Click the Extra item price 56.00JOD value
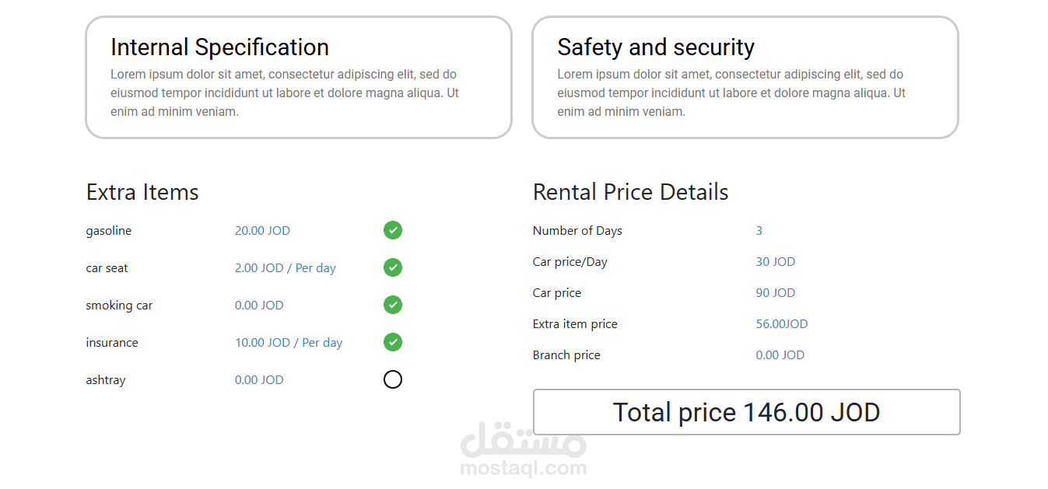Image resolution: width=1048 pixels, height=489 pixels. [x=781, y=324]
